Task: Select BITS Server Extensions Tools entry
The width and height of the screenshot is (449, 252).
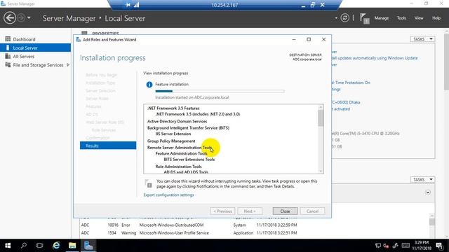Action: point(189,160)
